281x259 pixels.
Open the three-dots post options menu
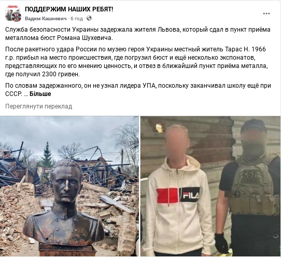click(x=266, y=13)
